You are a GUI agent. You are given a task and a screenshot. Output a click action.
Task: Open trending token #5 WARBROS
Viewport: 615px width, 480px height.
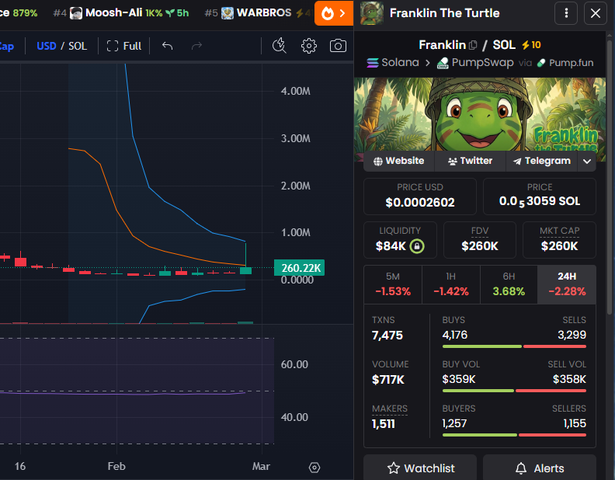click(258, 13)
